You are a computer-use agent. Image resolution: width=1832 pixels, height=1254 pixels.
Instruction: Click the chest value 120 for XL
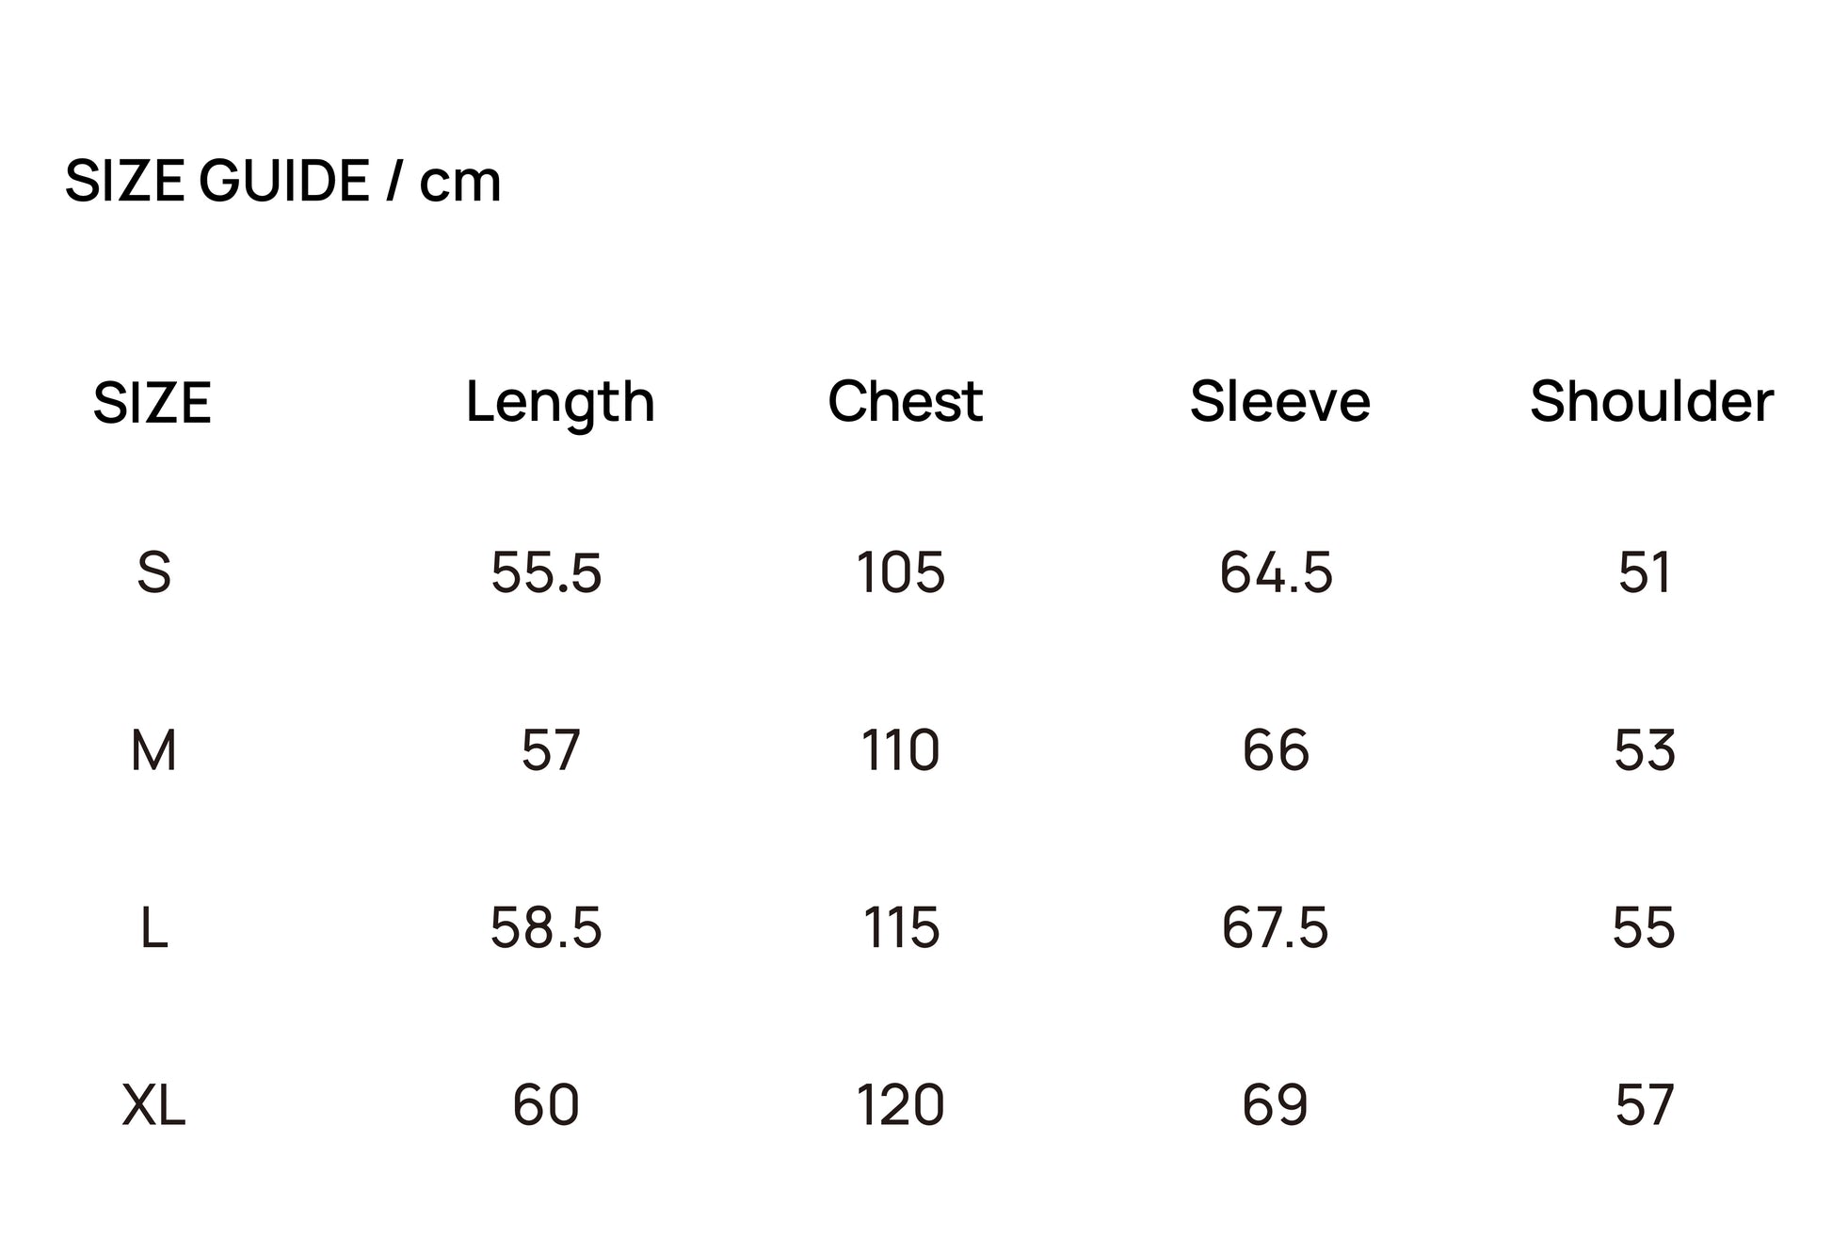(x=901, y=1105)
